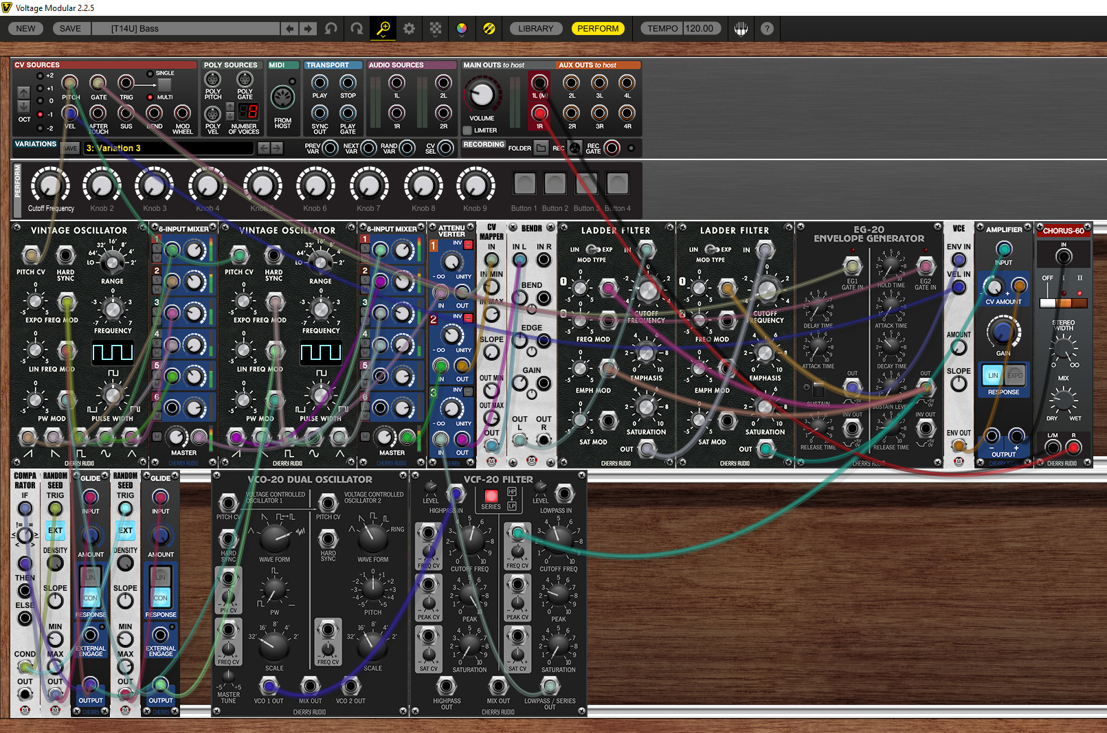Click the Amplifier GAIN knob
Viewport: 1107px width, 733px height.
click(x=1003, y=332)
